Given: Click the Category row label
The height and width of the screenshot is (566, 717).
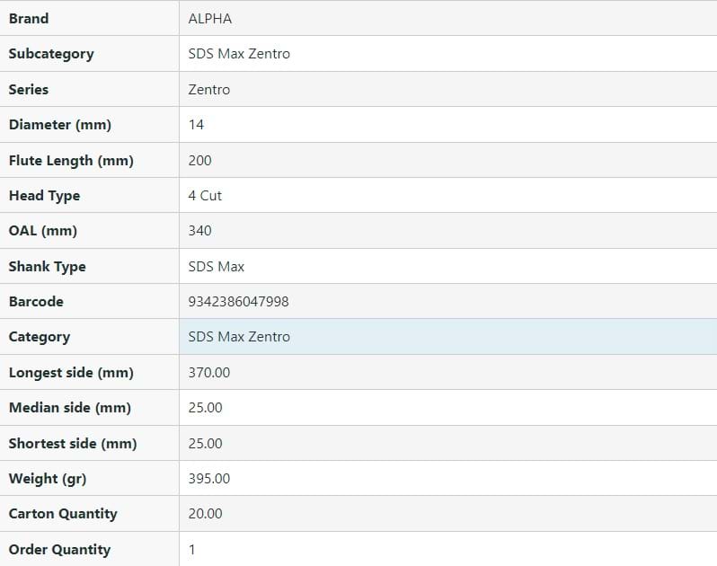Looking at the screenshot, I should point(39,337).
